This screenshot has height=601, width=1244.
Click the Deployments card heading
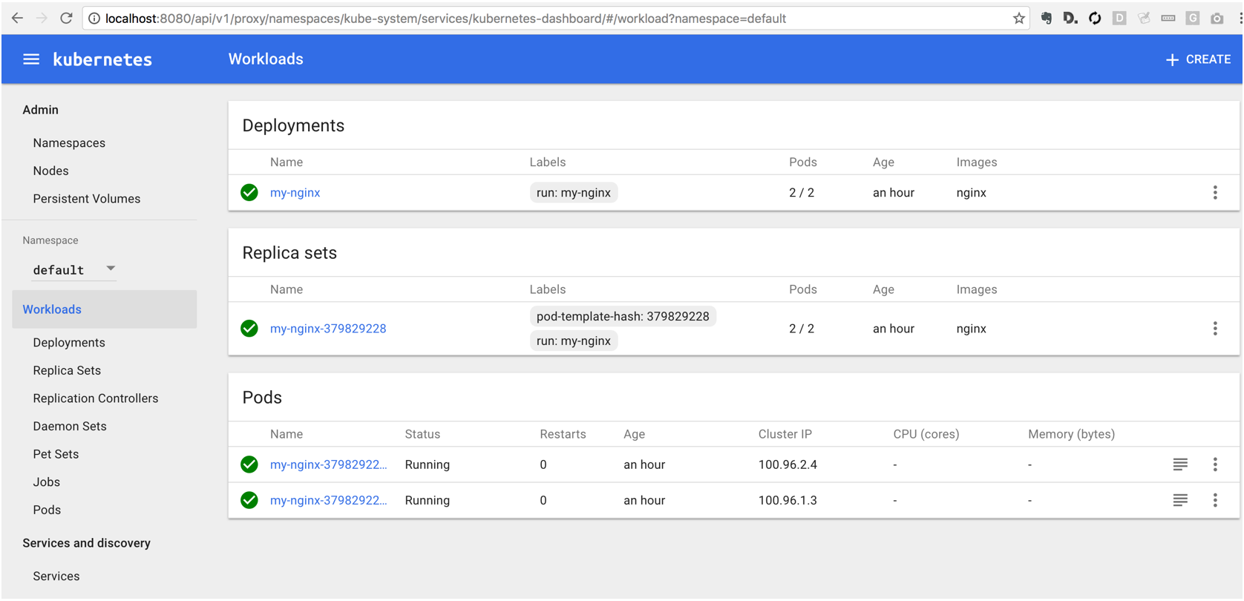coord(293,125)
